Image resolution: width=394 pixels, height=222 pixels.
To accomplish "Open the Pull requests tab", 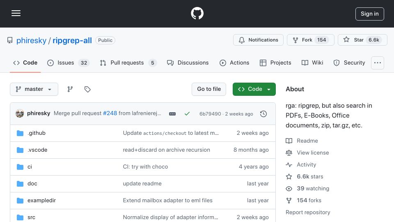I will pyautogui.click(x=128, y=63).
